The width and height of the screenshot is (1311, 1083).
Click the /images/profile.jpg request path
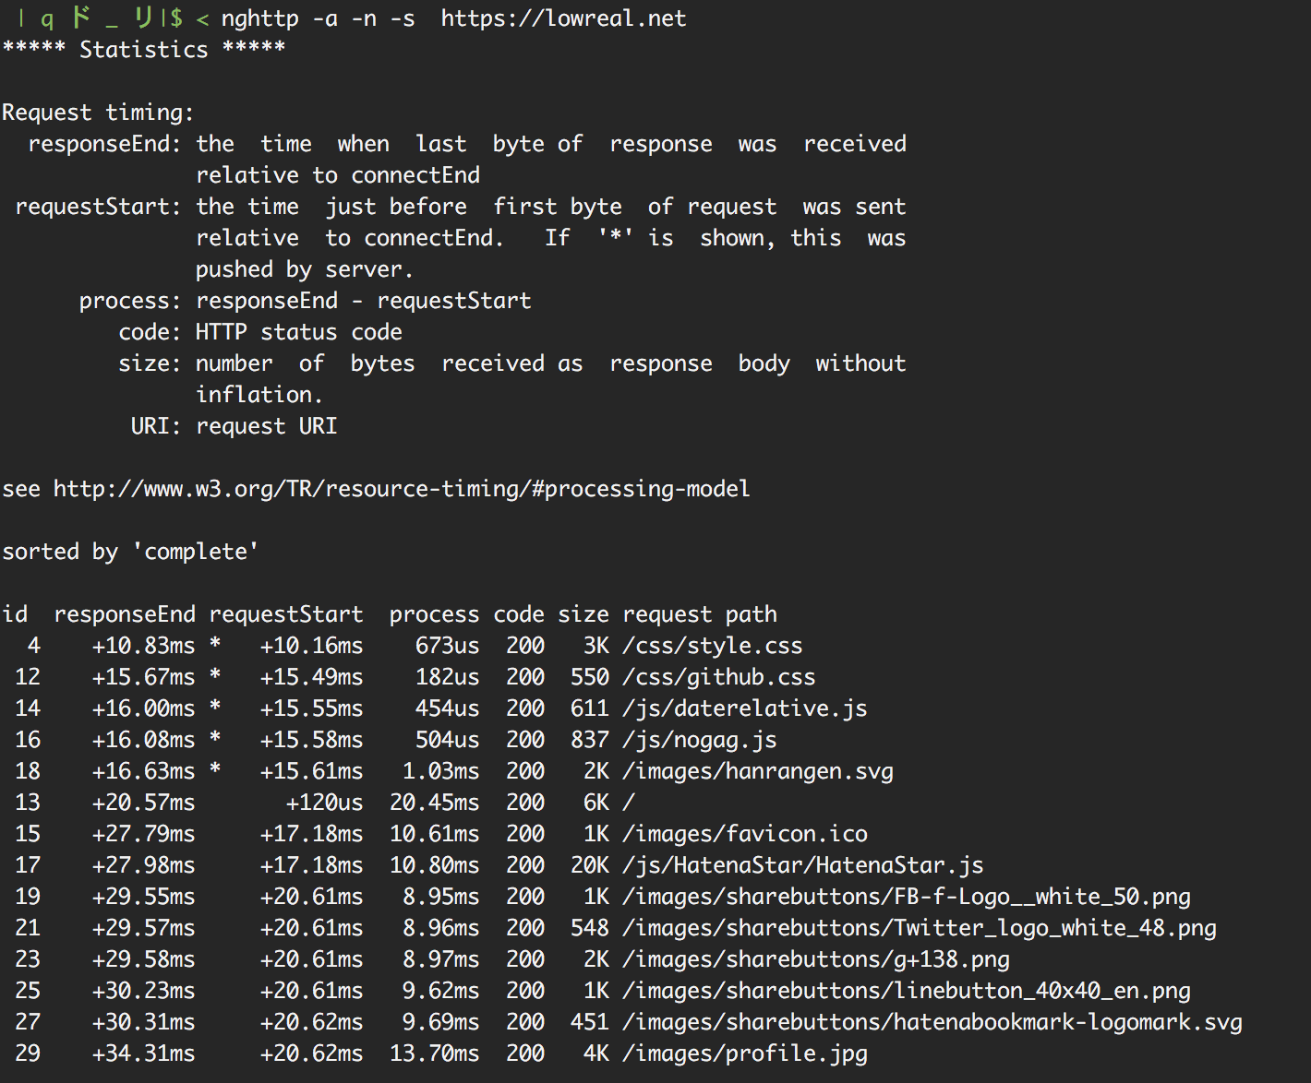(x=745, y=1053)
